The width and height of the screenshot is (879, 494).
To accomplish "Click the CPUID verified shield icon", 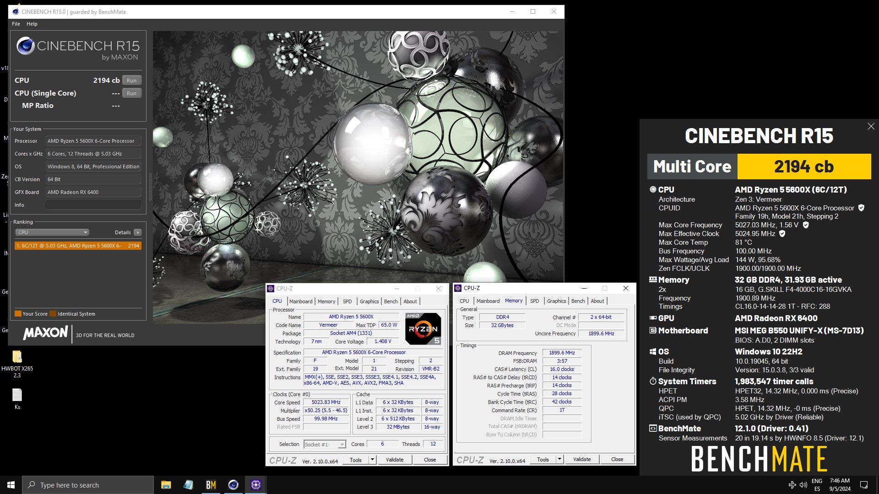I will coord(861,208).
